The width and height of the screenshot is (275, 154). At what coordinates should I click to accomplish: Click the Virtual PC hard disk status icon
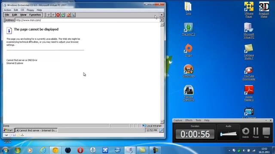pyautogui.click(x=6, y=135)
